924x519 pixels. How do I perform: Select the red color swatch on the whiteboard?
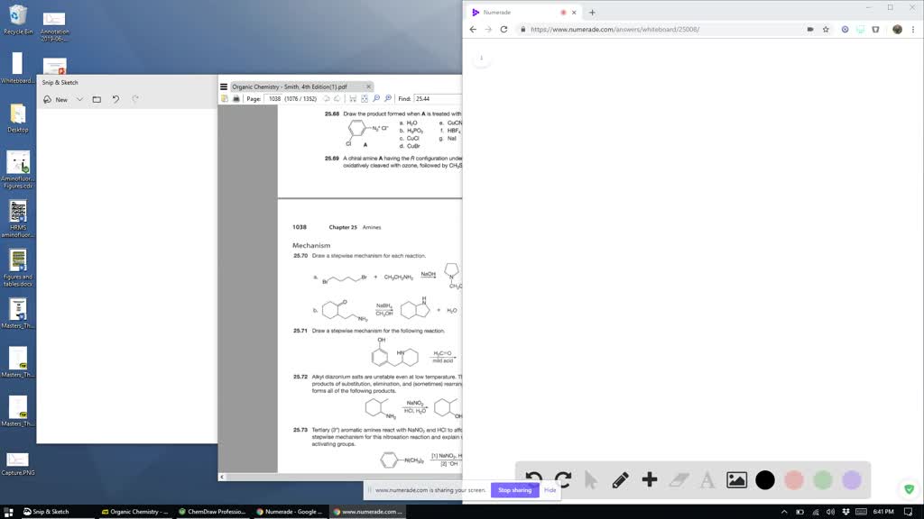pos(793,480)
